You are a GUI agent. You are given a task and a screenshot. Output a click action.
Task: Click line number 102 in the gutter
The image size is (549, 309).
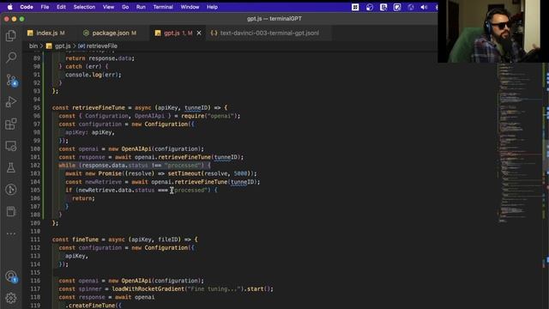(x=35, y=166)
